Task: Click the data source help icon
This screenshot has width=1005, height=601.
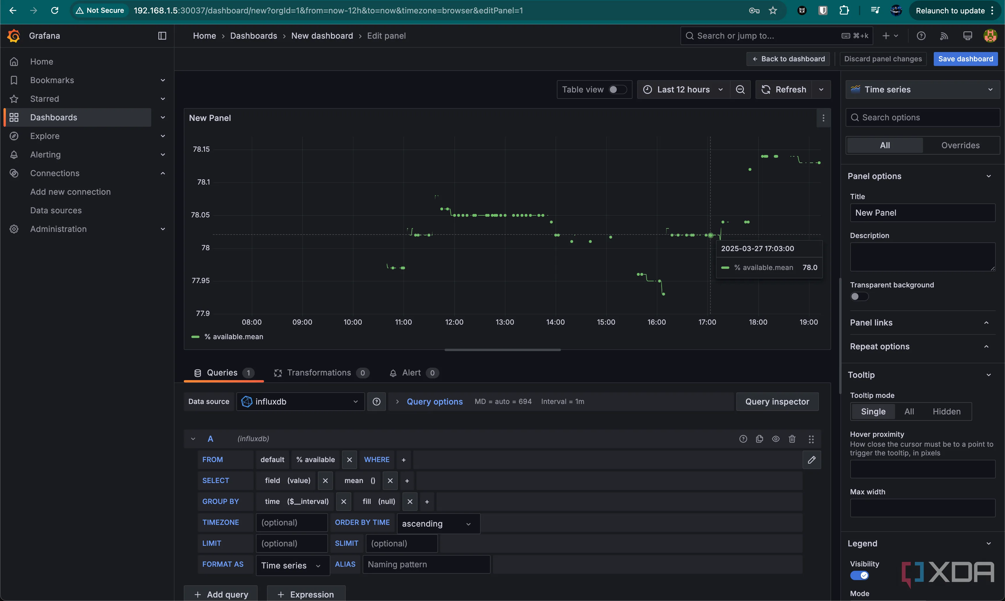Action: pyautogui.click(x=376, y=401)
